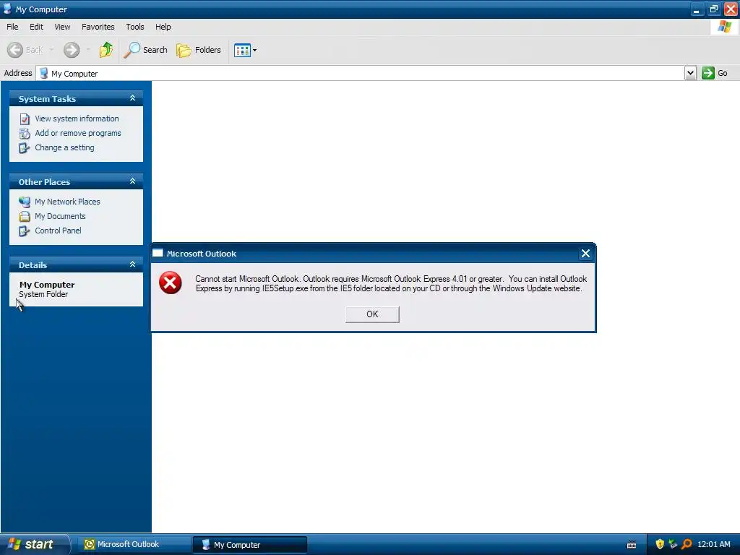Click the View system information icon
The height and width of the screenshot is (555, 740).
(25, 119)
